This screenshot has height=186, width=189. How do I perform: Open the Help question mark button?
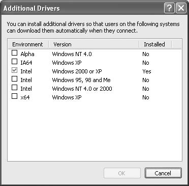(x=169, y=8)
